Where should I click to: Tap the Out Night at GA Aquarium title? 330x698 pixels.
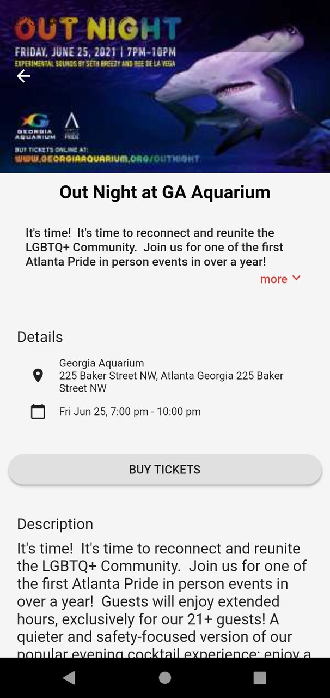(164, 192)
